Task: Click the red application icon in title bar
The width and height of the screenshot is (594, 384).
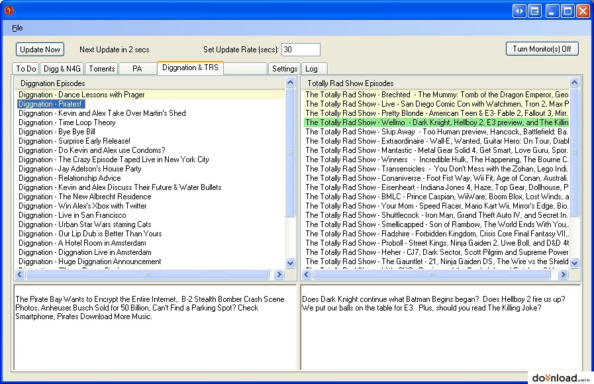Action: point(9,10)
